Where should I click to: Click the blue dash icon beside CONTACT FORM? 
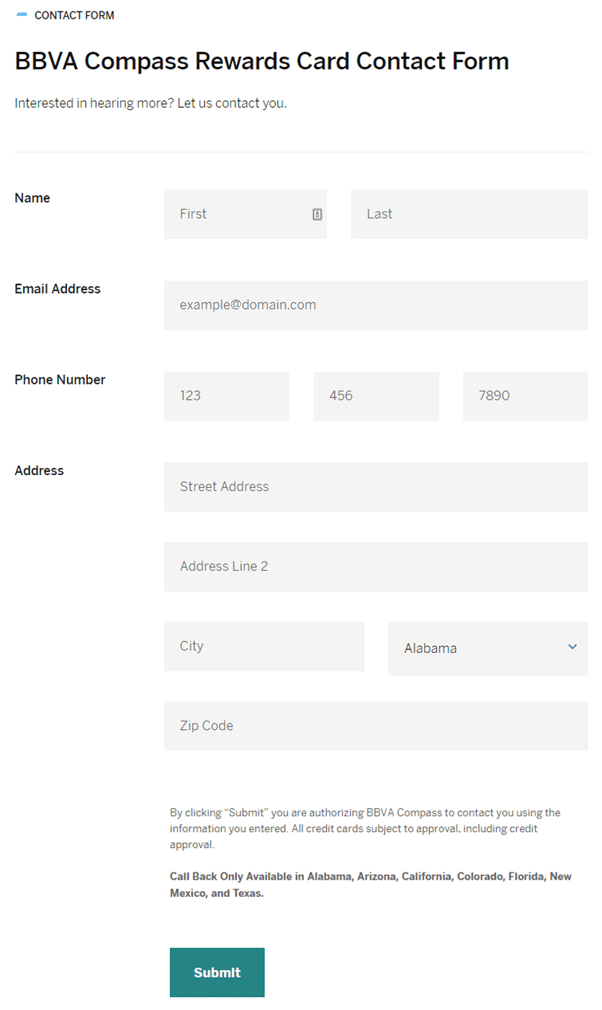(22, 15)
